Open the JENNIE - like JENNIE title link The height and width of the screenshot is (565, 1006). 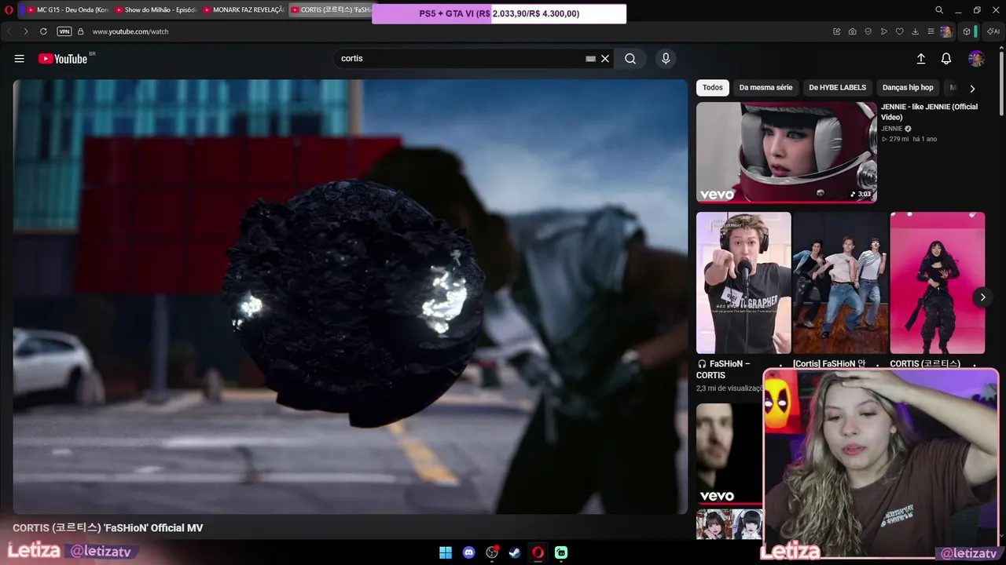(929, 112)
